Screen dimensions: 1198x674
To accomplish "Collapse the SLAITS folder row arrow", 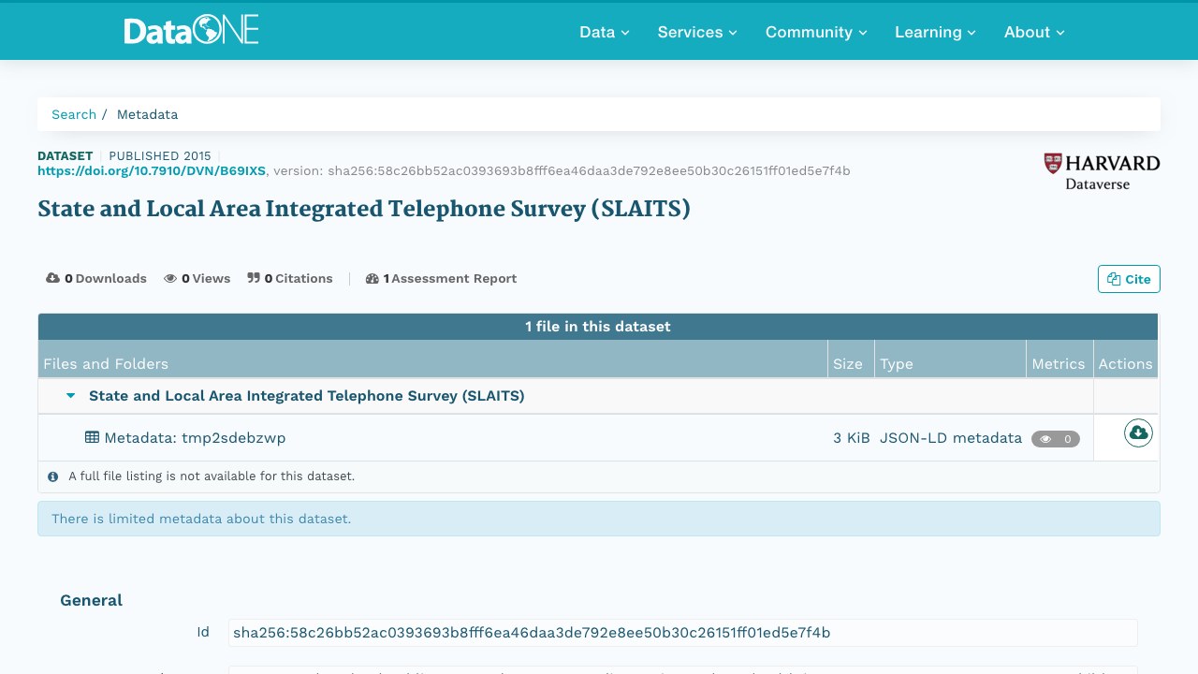I will (70, 396).
